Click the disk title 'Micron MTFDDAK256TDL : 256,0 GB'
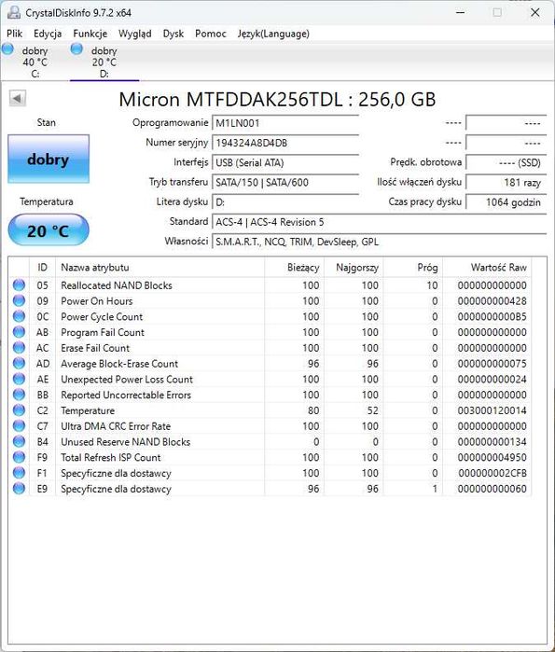The width and height of the screenshot is (555, 652). tap(277, 100)
